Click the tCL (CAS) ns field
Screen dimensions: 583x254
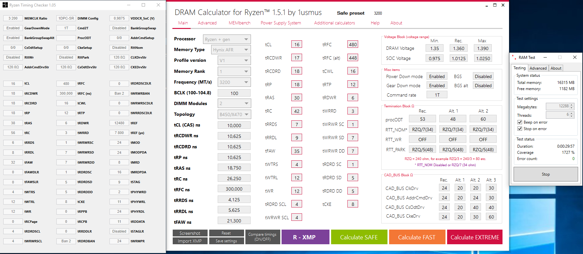coord(234,125)
